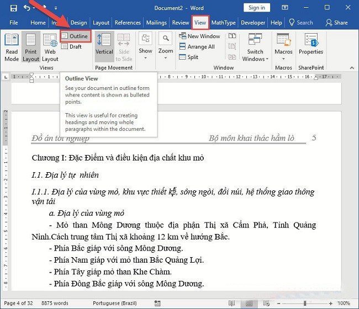Select Vertical page movement
Viewport: 359px width, 309px height.
coord(104,47)
